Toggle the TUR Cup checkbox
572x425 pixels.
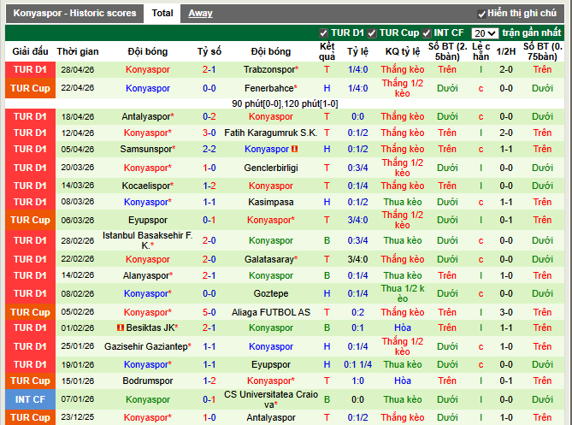(x=372, y=33)
